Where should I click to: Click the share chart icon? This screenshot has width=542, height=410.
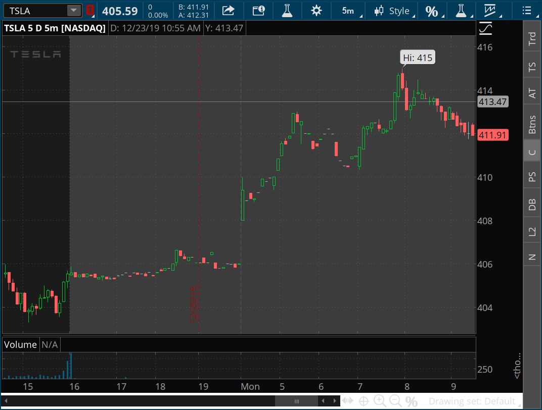(228, 11)
